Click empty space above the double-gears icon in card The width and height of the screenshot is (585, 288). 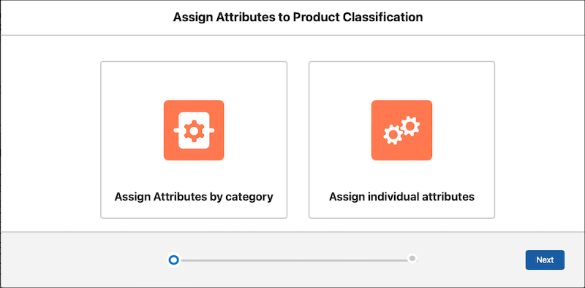(401, 81)
